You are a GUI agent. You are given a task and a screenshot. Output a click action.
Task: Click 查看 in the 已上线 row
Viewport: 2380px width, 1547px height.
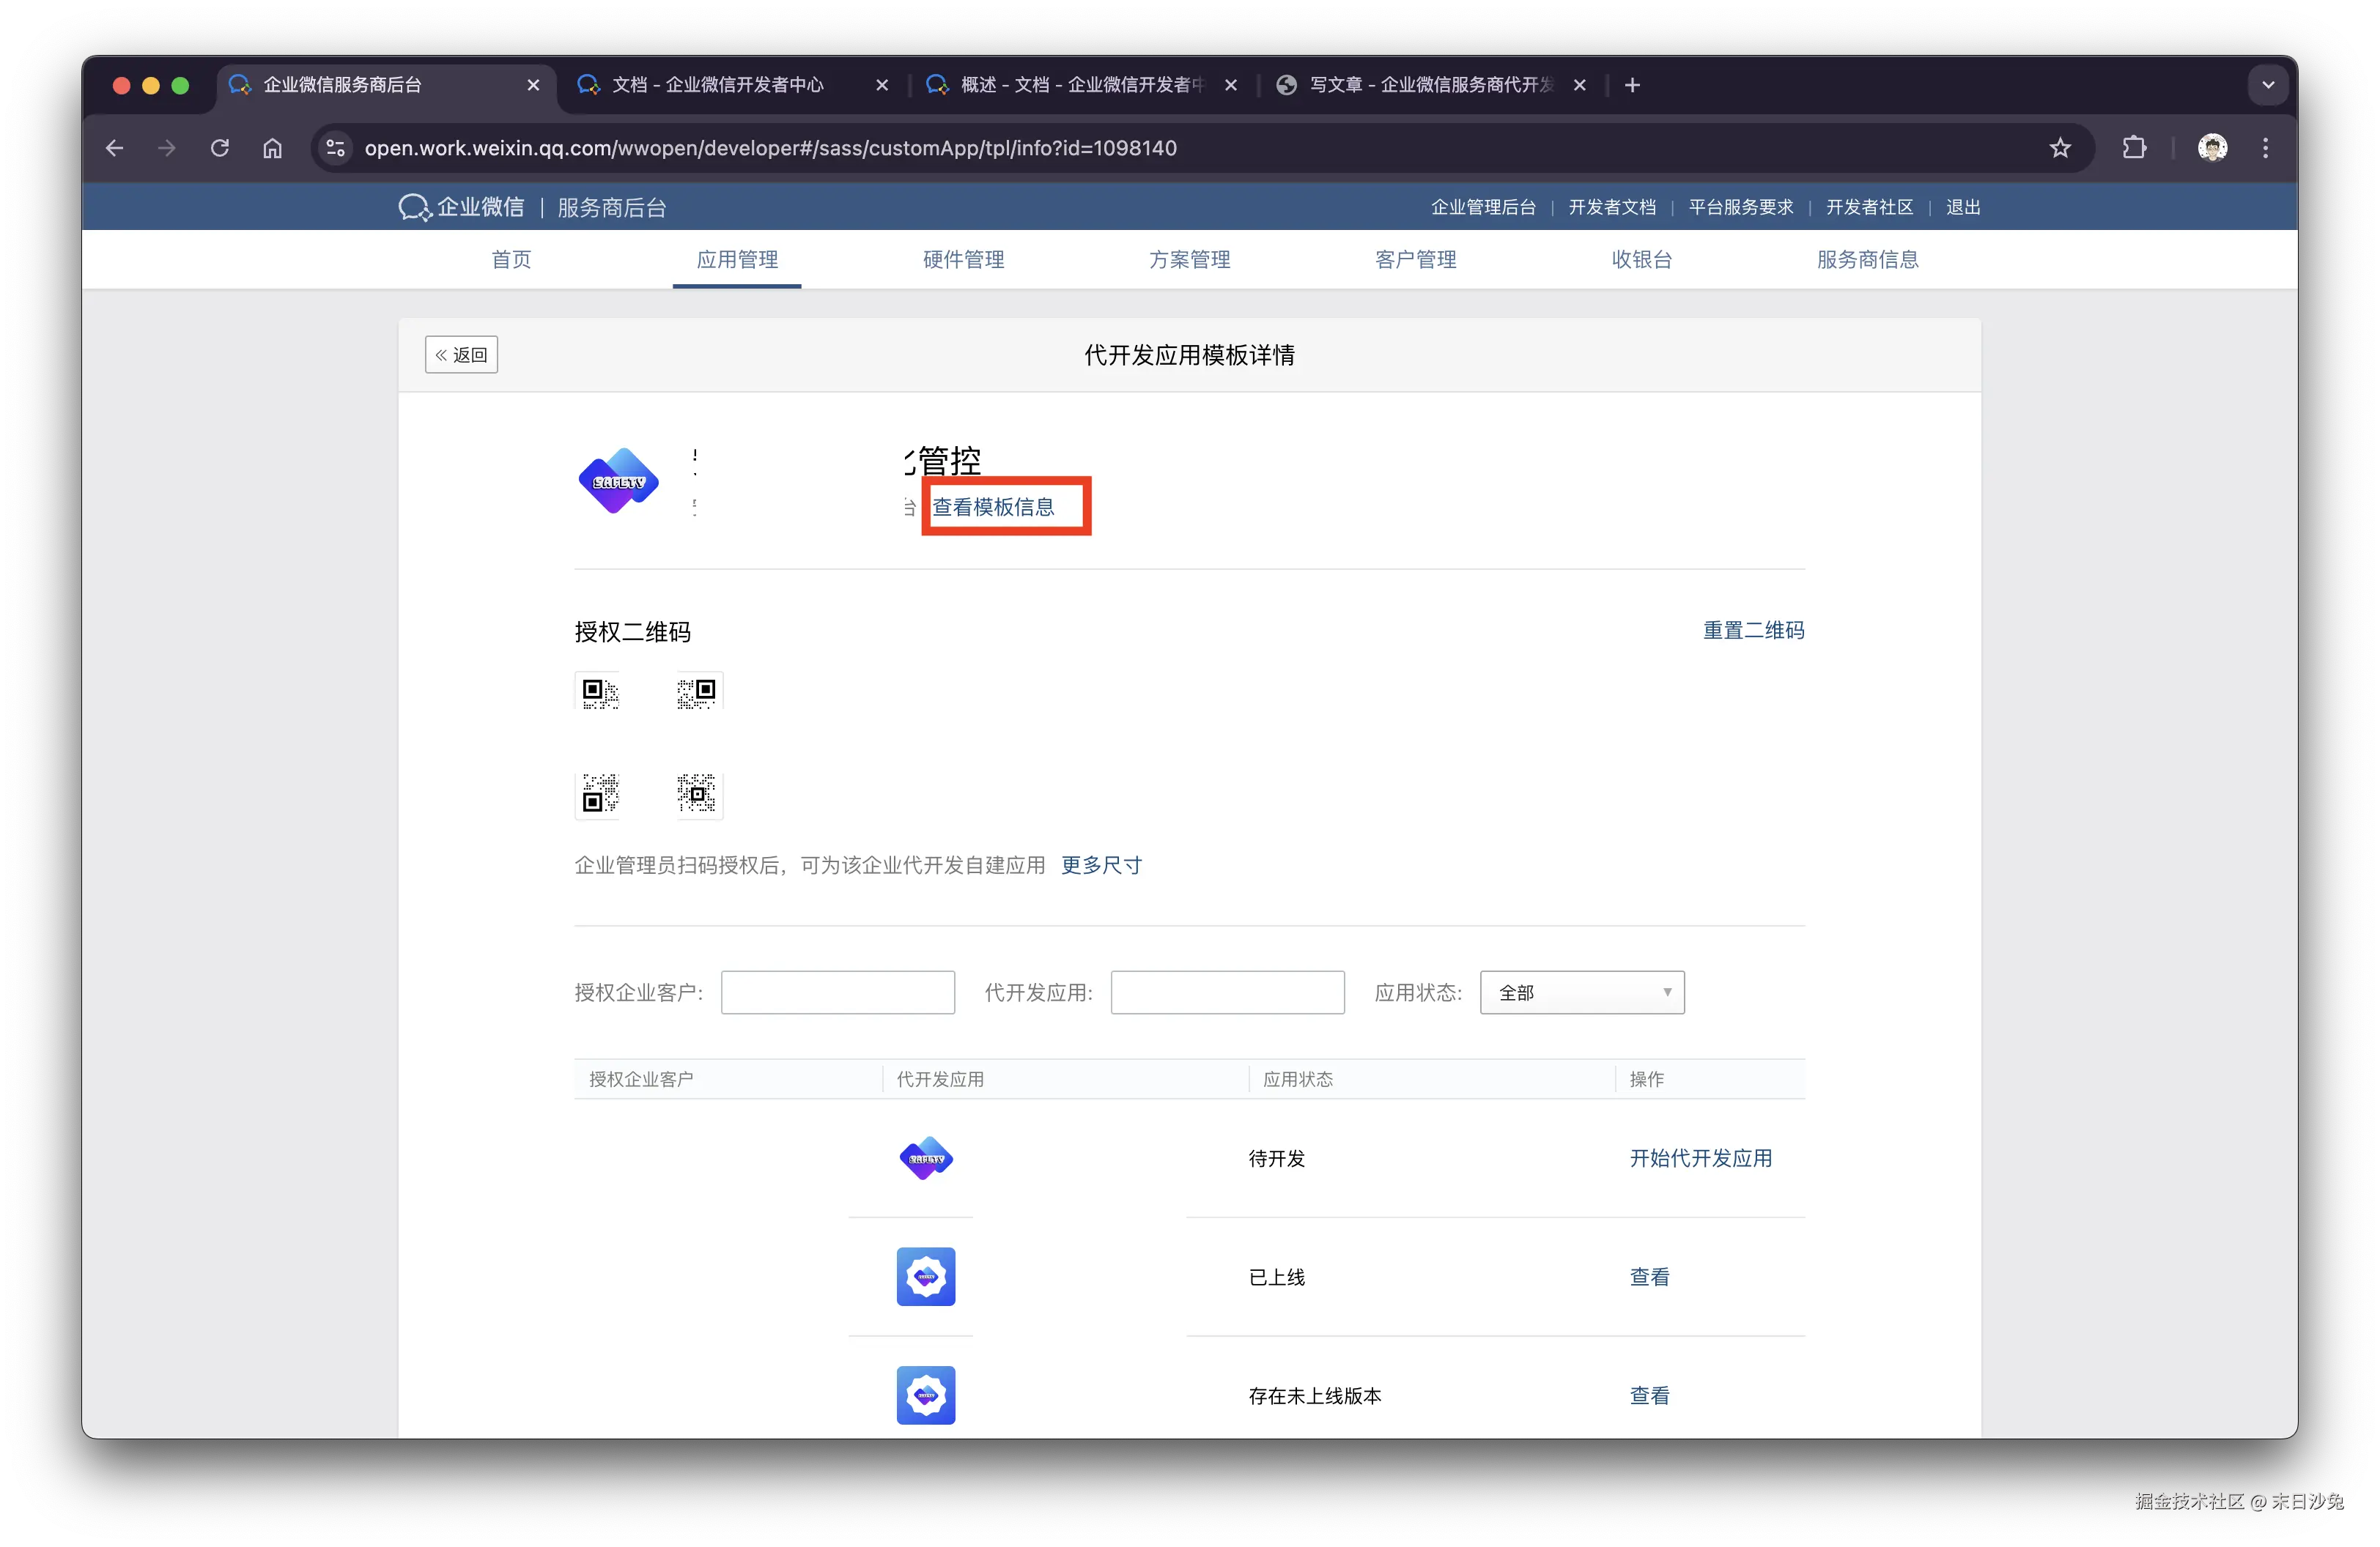coord(1649,1276)
